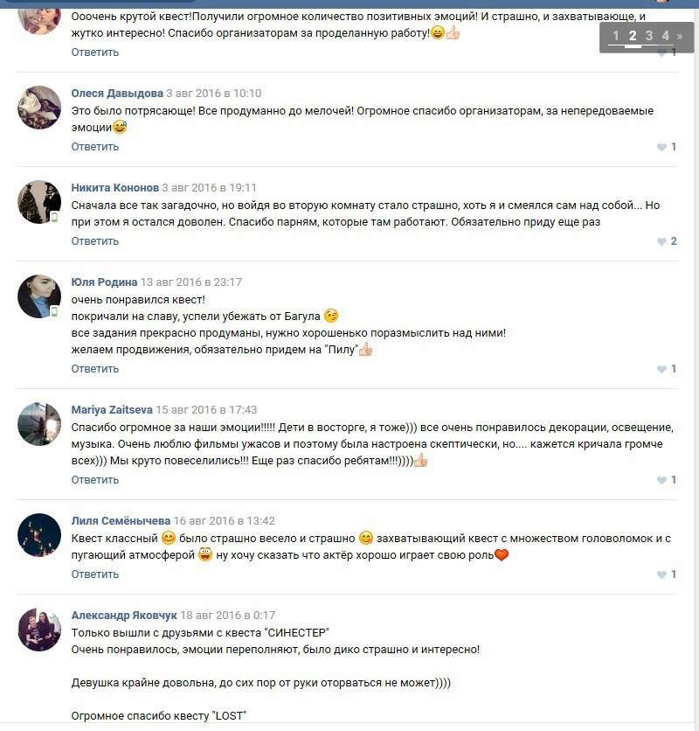Go to page 4 in pagination
The image size is (699, 731).
[666, 36]
